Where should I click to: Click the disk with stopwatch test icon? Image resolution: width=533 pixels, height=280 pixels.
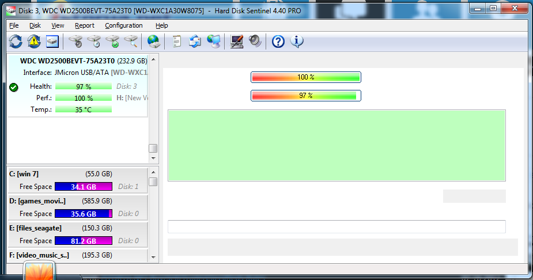94,41
